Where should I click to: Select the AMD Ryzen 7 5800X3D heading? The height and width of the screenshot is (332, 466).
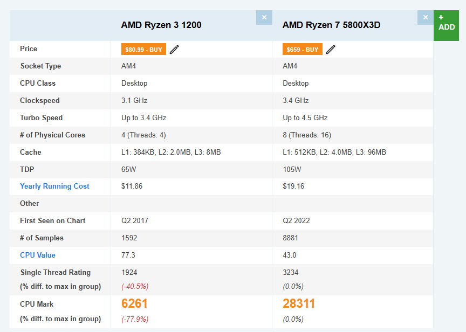tap(331, 25)
